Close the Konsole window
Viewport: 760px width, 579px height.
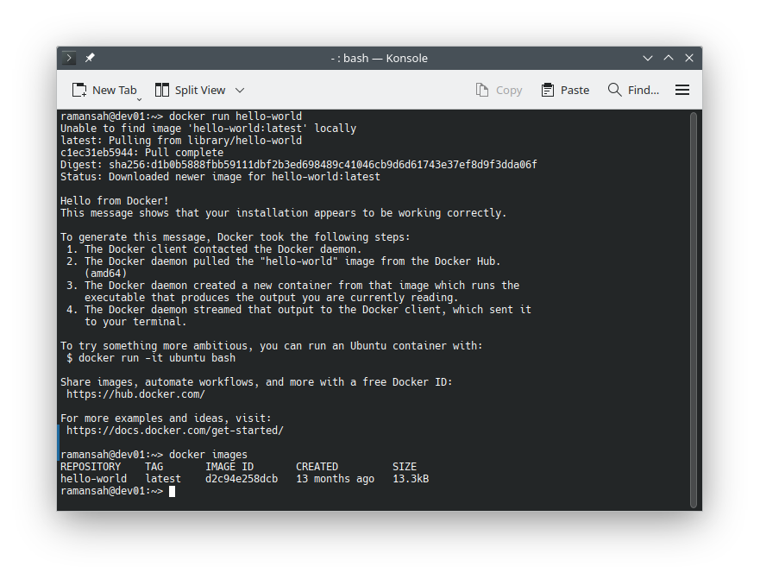click(x=689, y=58)
